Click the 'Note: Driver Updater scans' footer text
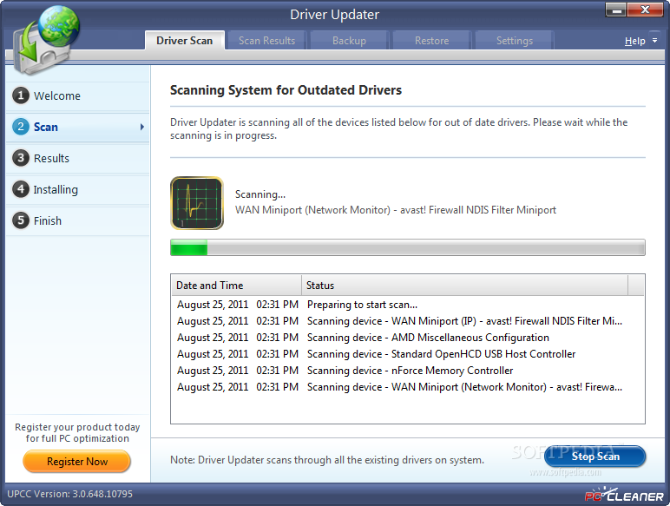This screenshot has height=506, width=670. 327,460
